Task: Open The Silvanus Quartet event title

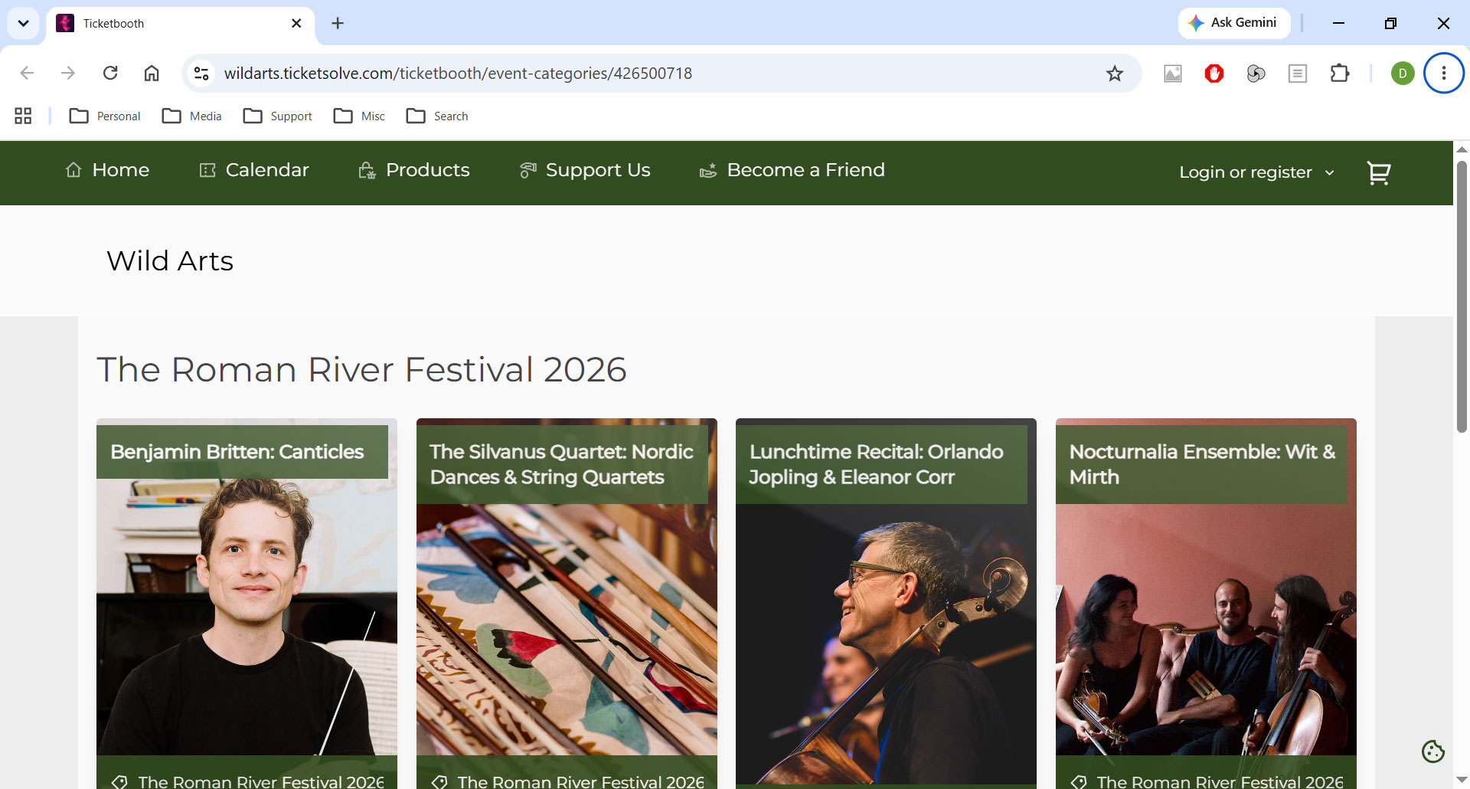Action: click(x=561, y=464)
